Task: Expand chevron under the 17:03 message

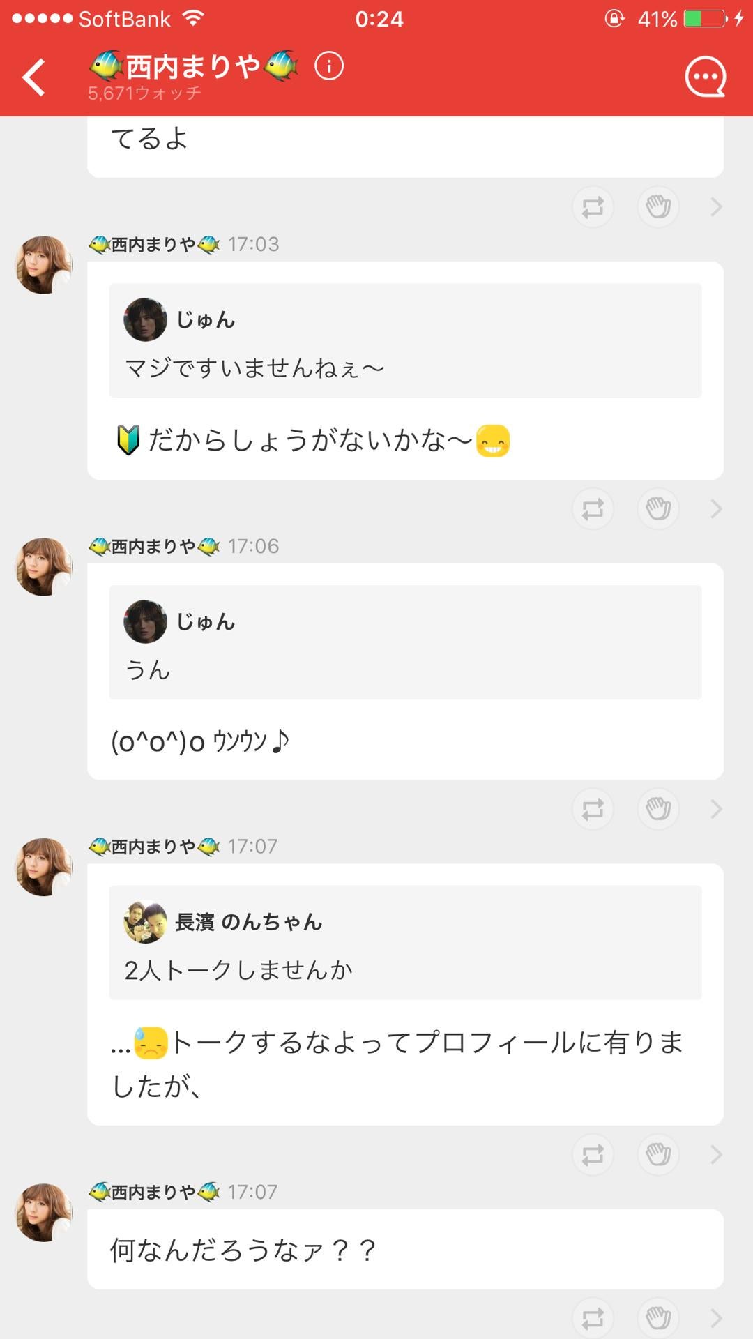Action: coord(716,509)
